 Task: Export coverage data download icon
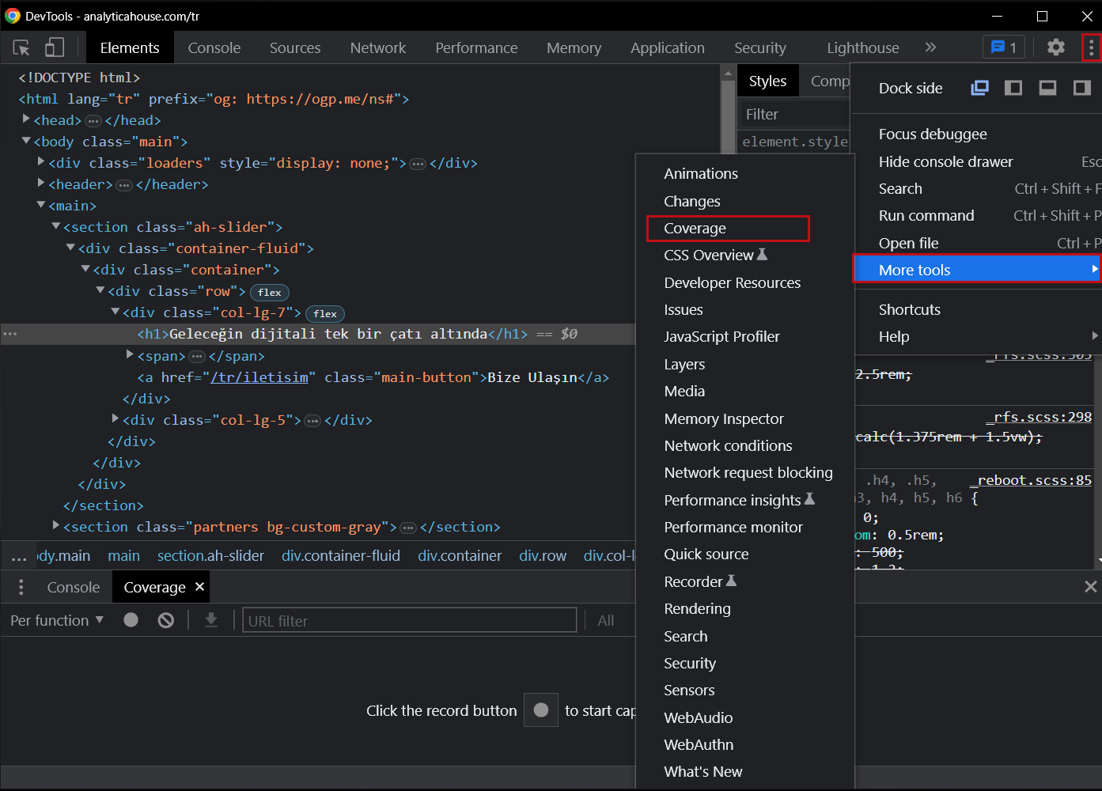coord(211,620)
